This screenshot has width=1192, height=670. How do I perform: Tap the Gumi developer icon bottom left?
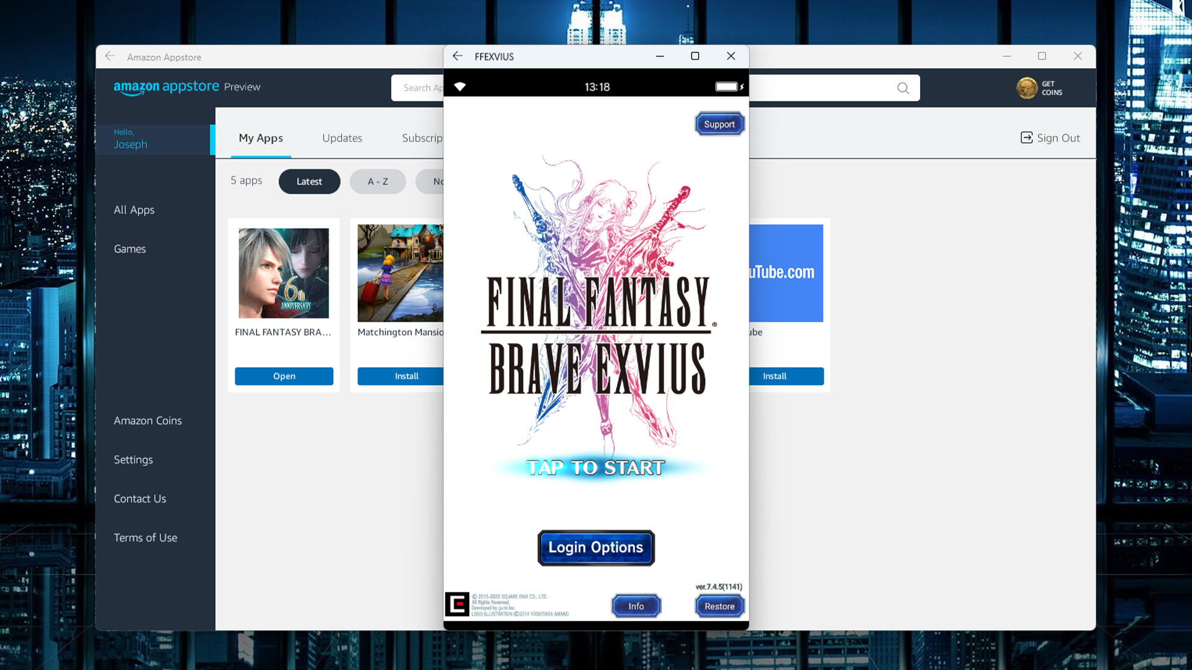pos(457,604)
